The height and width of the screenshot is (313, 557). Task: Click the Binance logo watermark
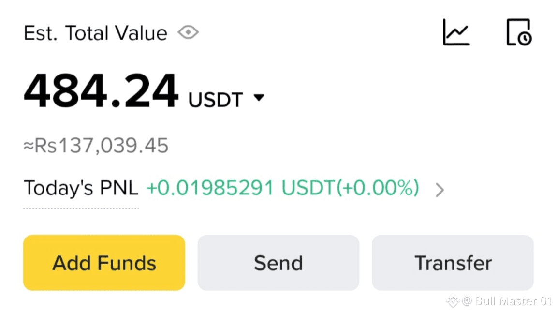click(453, 301)
